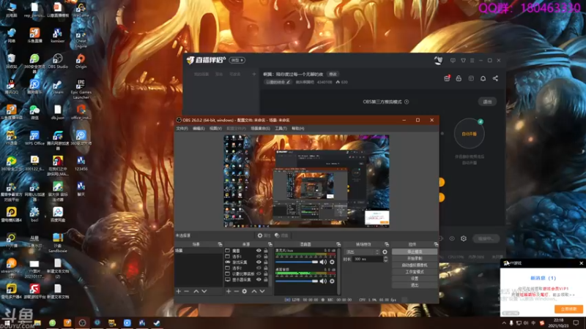Image resolution: width=586 pixels, height=329 pixels.
Task: Open the settings gear at 直播伴侣 bottom
Action: (x=464, y=238)
